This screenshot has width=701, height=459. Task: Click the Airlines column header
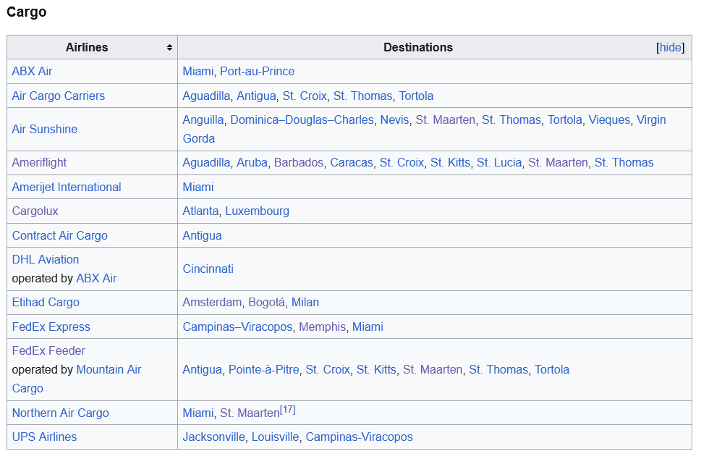[87, 48]
